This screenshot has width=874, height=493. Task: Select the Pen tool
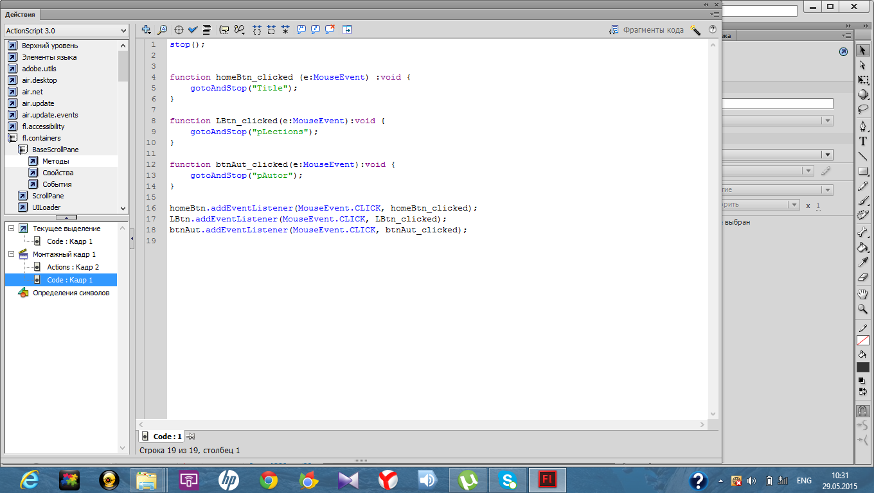click(x=863, y=126)
